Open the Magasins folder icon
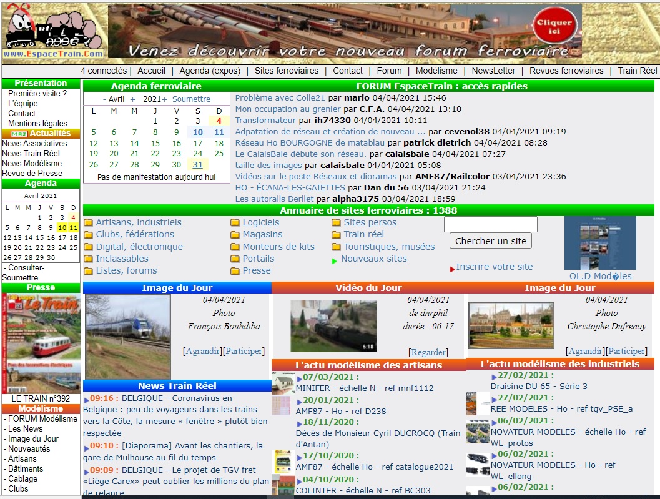660x499 pixels. coord(235,235)
